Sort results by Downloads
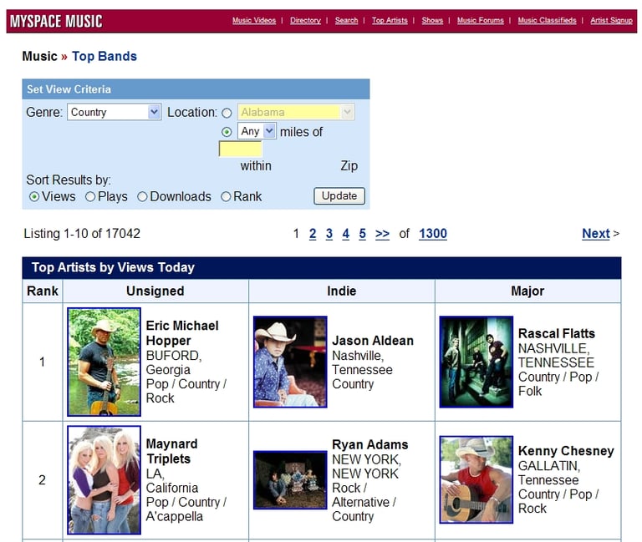 pos(142,197)
